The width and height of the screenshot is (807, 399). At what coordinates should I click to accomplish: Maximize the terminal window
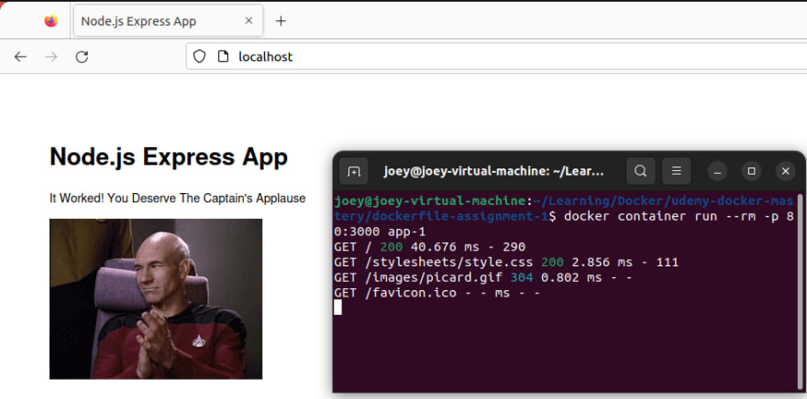[x=751, y=171]
